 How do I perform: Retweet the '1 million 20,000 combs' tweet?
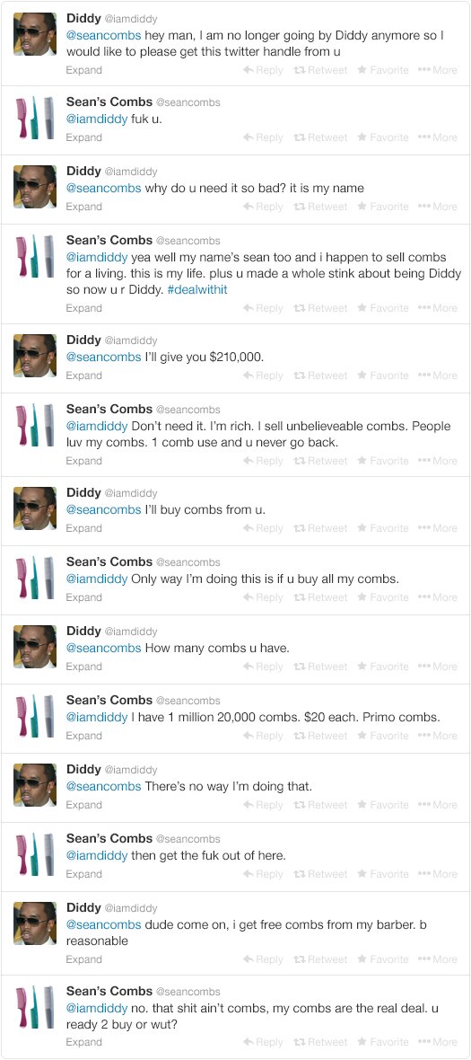click(x=320, y=735)
